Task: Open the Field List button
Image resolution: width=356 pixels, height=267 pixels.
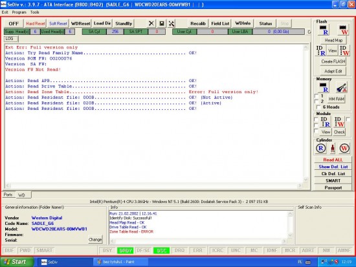Action: click(x=220, y=23)
